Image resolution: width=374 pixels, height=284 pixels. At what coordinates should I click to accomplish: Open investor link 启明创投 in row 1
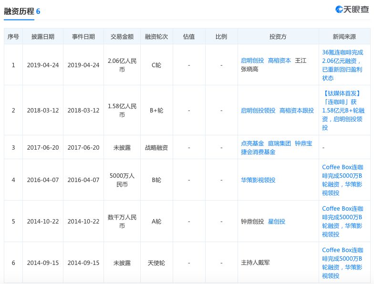(x=252, y=61)
